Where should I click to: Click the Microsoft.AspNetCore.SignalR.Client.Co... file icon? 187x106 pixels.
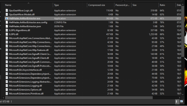(x=7, y=54)
